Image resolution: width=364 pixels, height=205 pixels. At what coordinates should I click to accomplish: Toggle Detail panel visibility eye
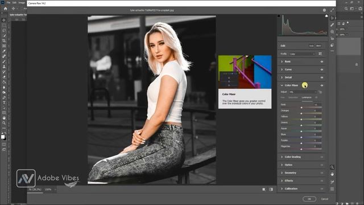pyautogui.click(x=322, y=77)
